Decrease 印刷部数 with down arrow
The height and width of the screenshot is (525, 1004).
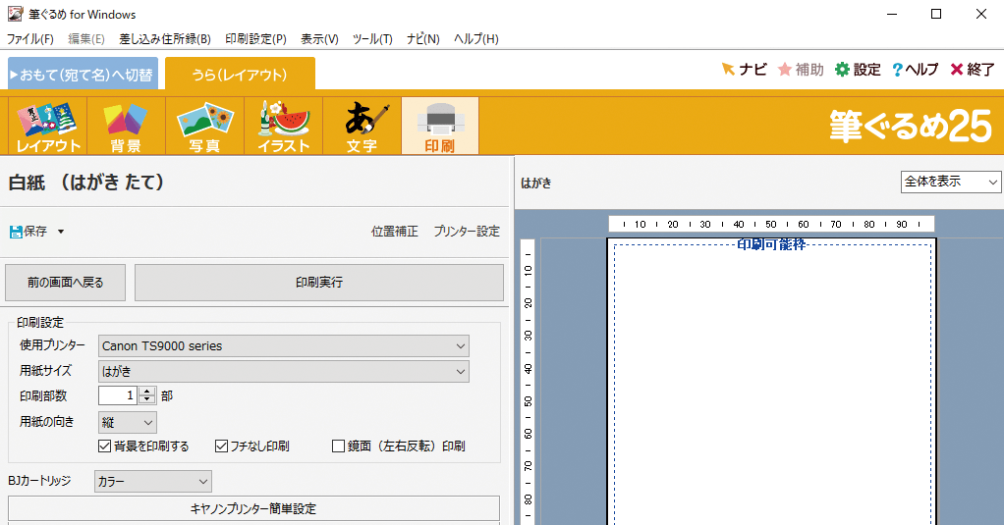(x=147, y=399)
